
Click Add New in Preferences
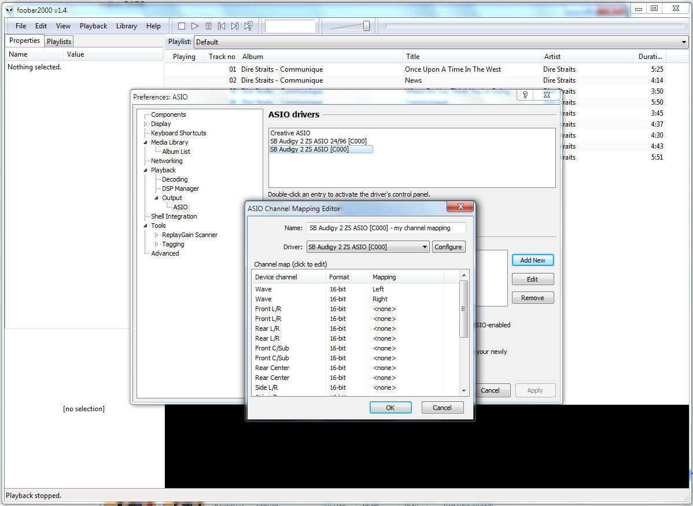tap(533, 260)
